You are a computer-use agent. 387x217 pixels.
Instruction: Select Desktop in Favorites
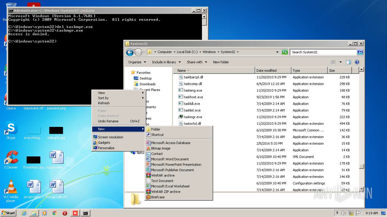(145, 78)
